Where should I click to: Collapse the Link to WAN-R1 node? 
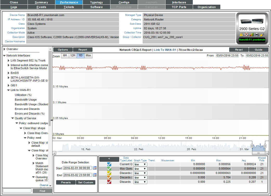[x=9, y=90]
